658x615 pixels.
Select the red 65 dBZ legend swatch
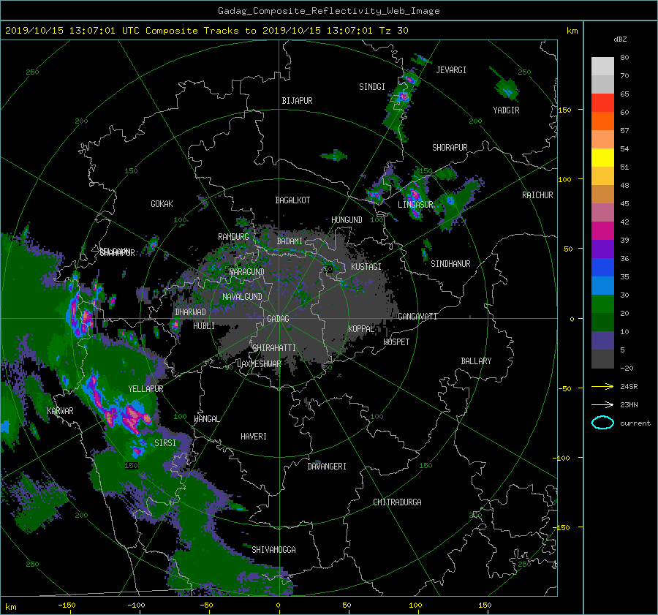(602, 102)
